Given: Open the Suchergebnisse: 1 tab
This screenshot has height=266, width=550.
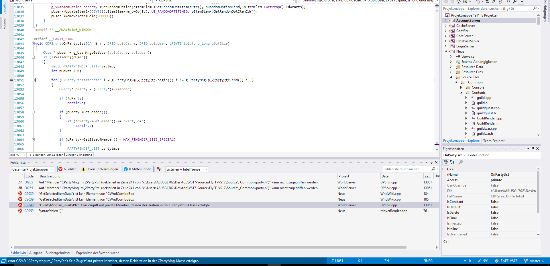Looking at the screenshot, I should pyautogui.click(x=59, y=253).
